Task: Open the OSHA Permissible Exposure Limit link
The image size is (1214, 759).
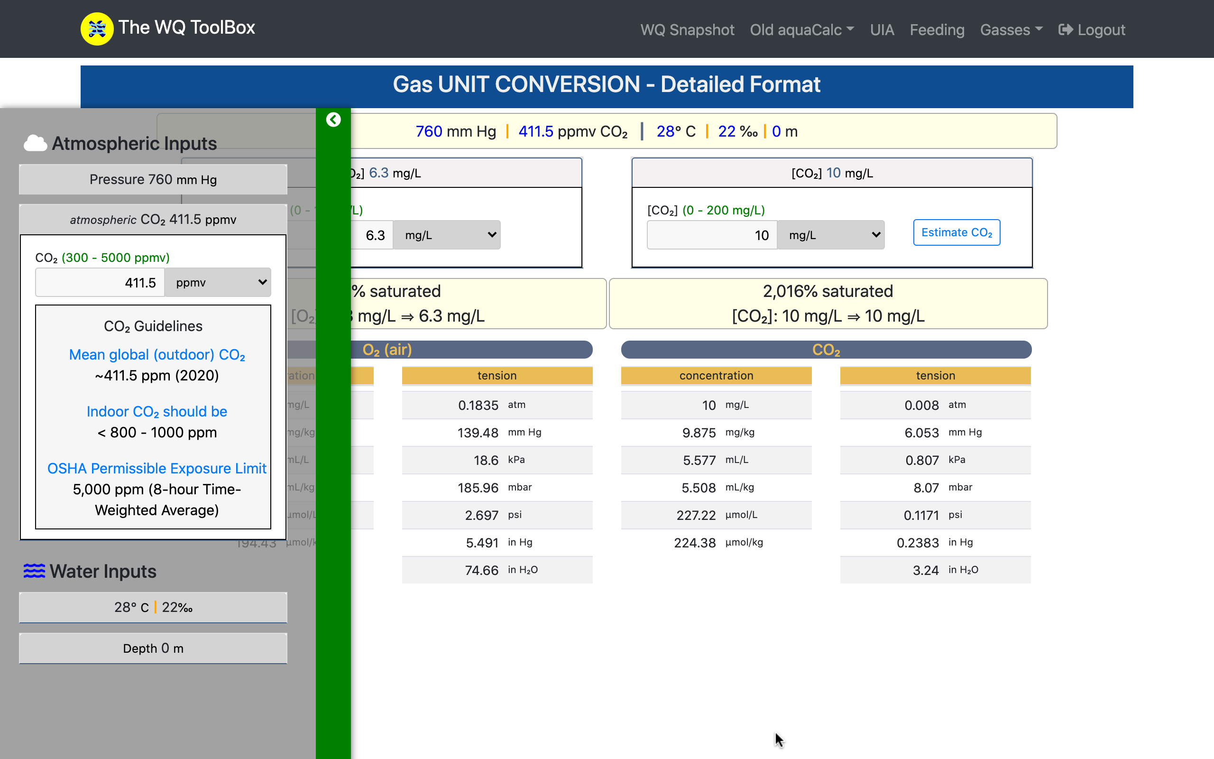Action: click(x=156, y=468)
